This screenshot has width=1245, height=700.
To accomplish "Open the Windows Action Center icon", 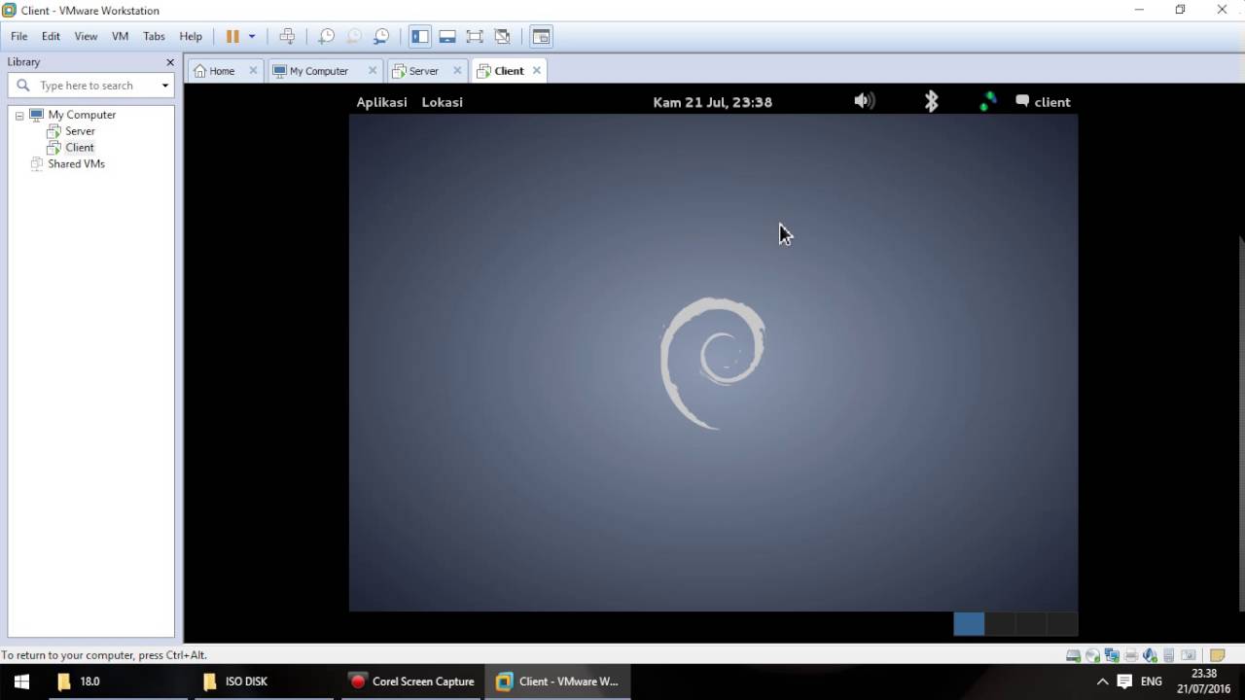I will tap(1124, 682).
